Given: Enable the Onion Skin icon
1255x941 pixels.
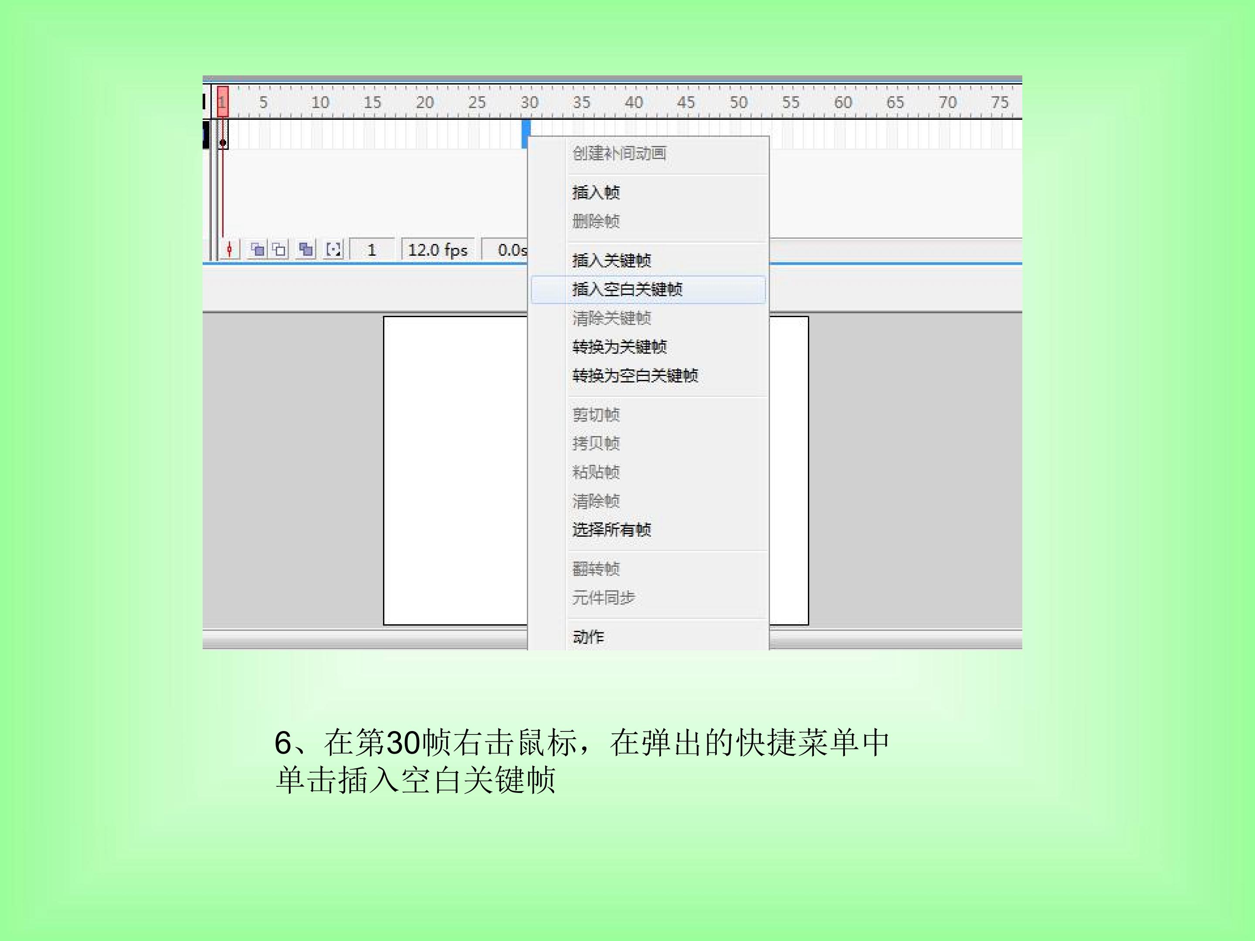Looking at the screenshot, I should (x=258, y=250).
